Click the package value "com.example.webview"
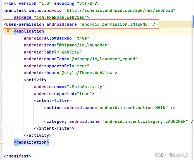The image size is (194, 160). 60,17
